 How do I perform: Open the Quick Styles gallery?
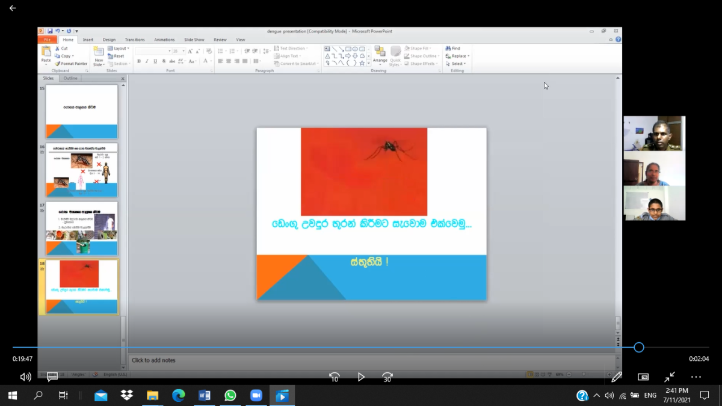(x=395, y=56)
